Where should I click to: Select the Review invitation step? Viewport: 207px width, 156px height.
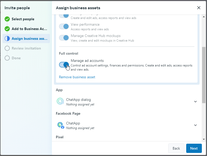[27, 48]
